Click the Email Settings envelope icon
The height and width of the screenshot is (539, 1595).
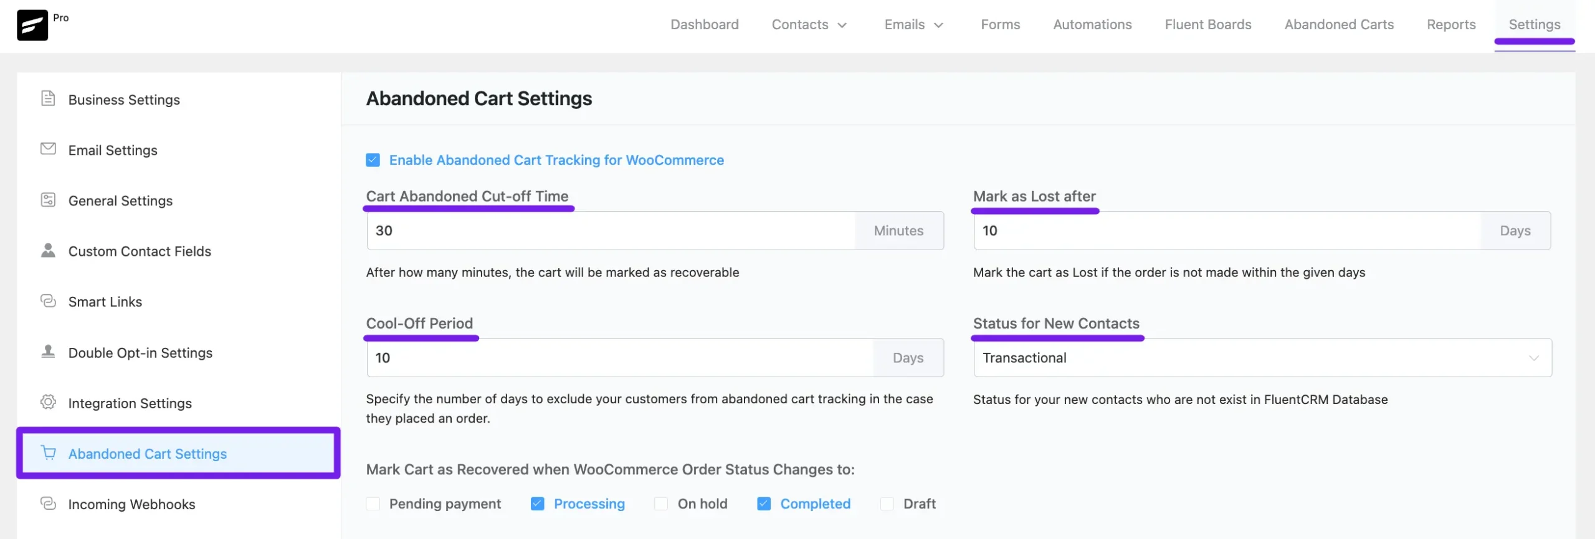point(48,149)
